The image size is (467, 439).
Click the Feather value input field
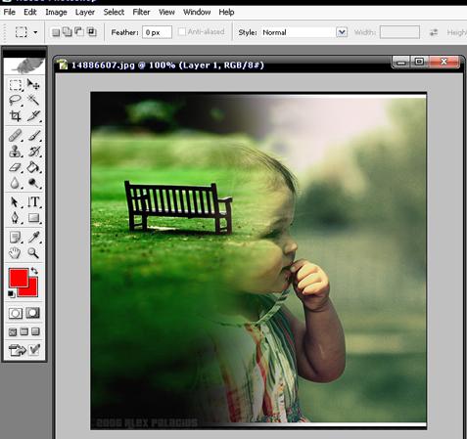pos(157,32)
